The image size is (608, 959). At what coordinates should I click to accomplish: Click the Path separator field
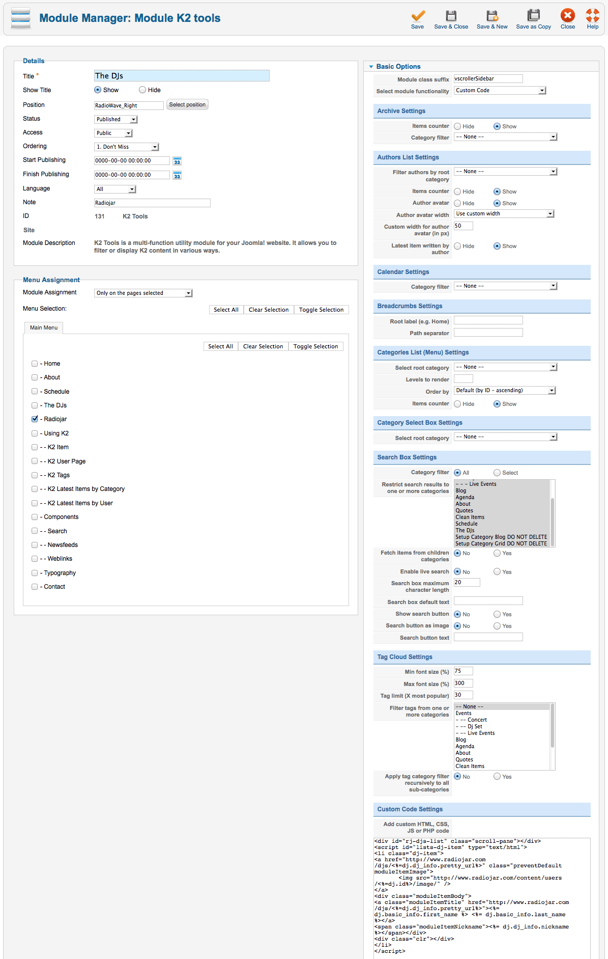click(x=488, y=332)
